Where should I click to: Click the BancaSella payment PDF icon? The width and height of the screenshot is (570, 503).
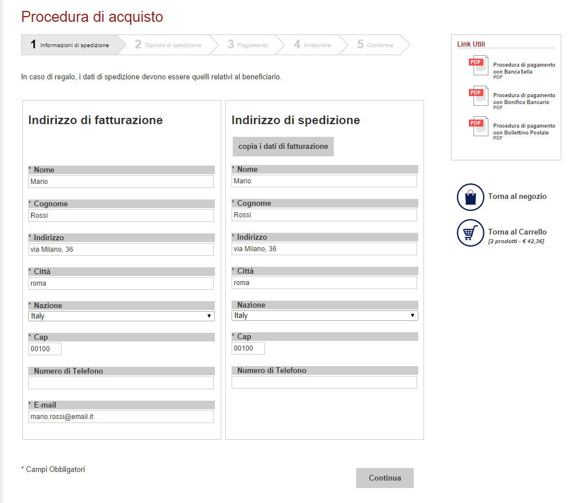pyautogui.click(x=479, y=66)
